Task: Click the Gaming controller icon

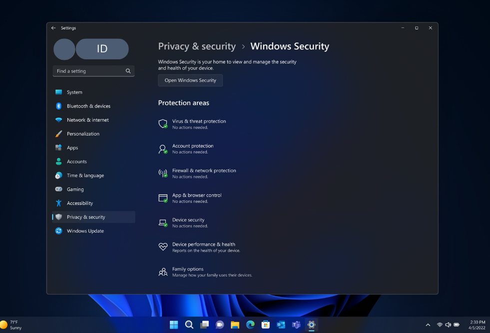Action: pos(58,189)
